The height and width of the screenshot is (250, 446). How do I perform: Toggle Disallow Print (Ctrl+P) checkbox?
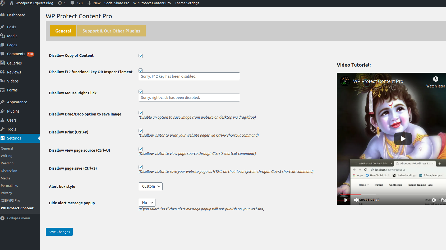tap(141, 131)
